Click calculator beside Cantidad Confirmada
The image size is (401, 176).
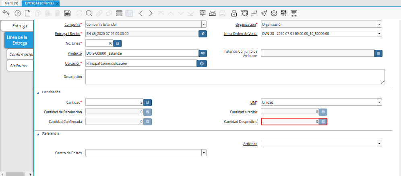[148, 122]
